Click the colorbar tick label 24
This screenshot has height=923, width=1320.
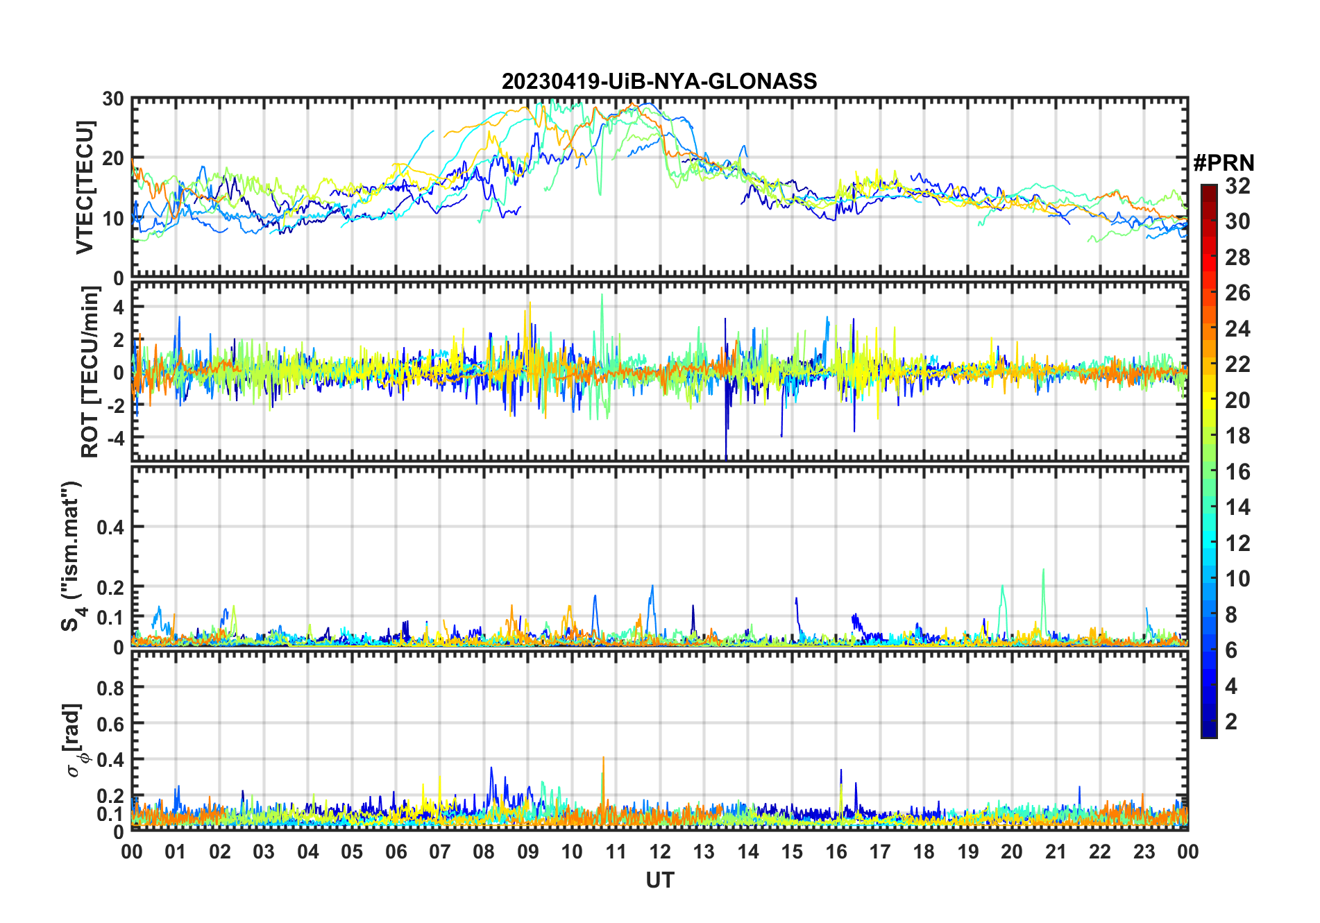tap(1237, 329)
